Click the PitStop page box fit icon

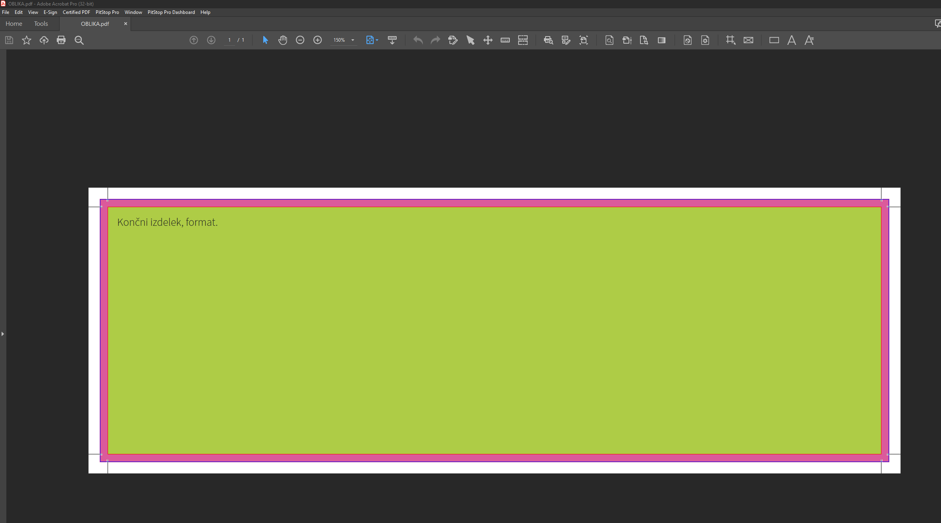[584, 40]
